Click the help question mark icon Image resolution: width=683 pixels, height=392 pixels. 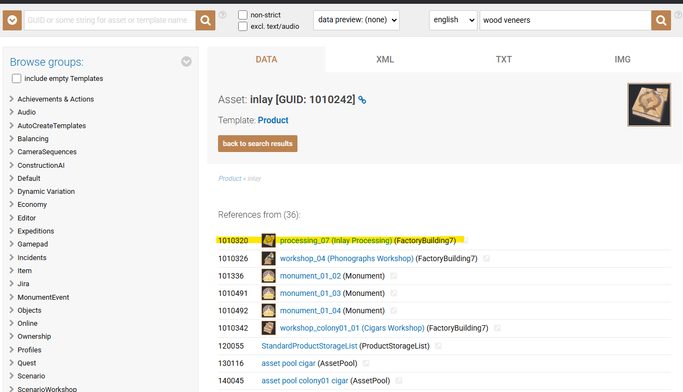[222, 15]
